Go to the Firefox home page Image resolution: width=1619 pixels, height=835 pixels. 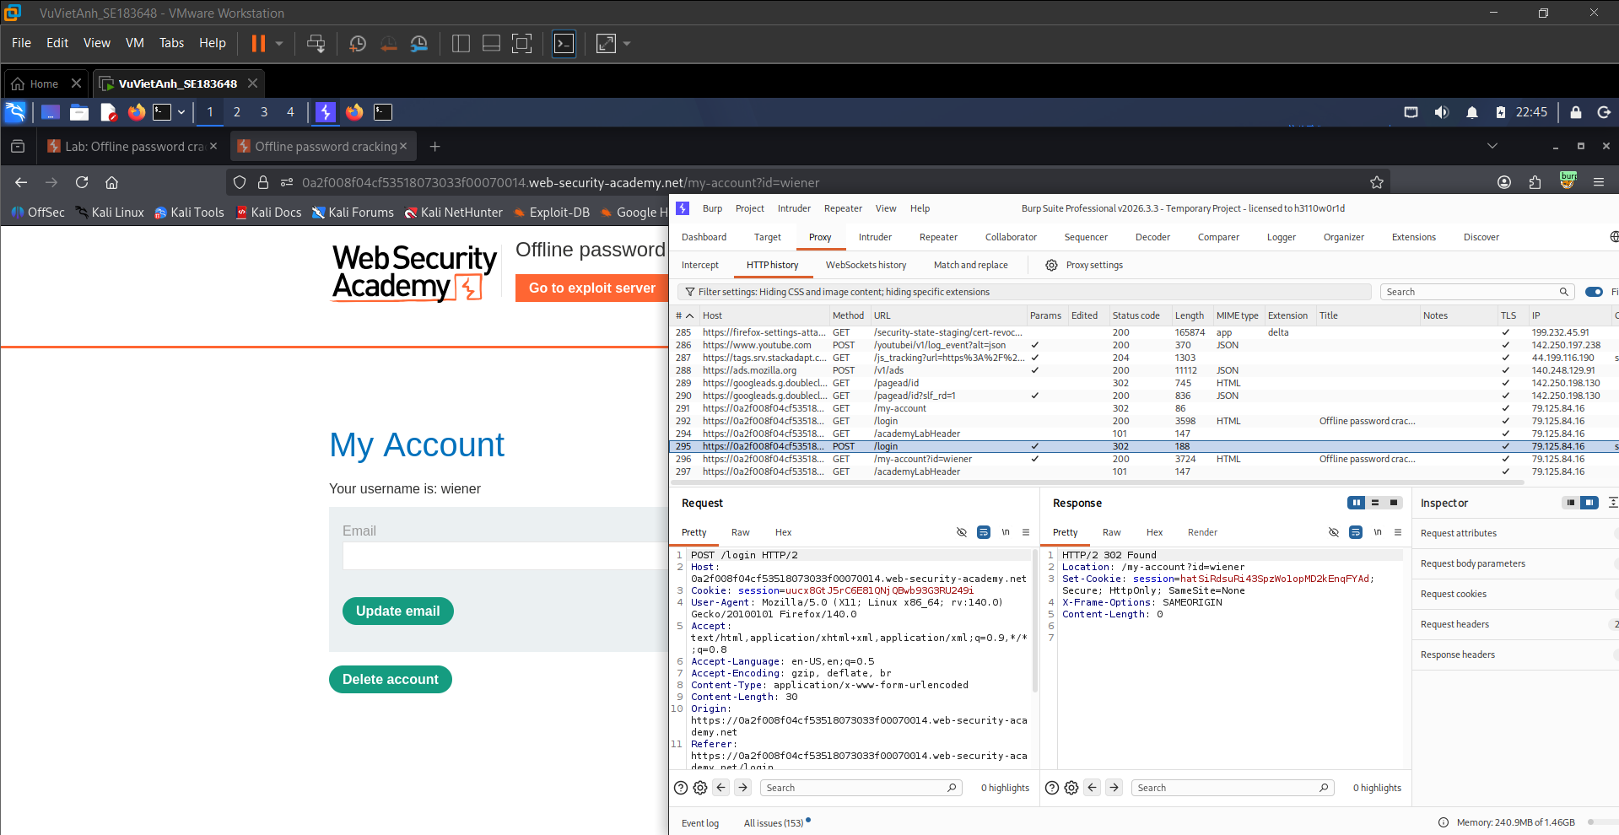pyautogui.click(x=111, y=182)
